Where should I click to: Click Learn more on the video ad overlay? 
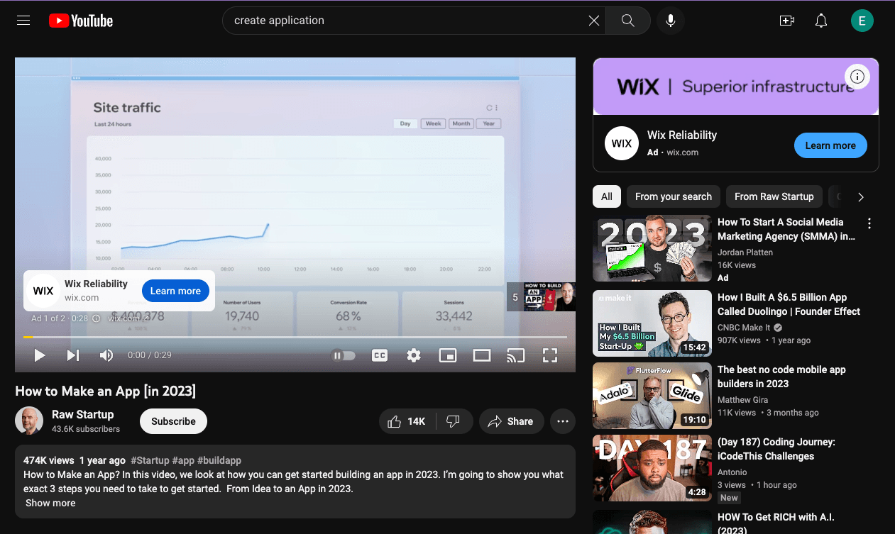pyautogui.click(x=175, y=291)
